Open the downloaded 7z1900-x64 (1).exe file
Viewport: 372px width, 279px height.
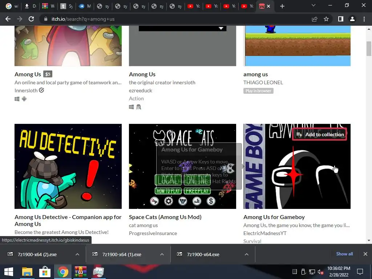pos(122,254)
